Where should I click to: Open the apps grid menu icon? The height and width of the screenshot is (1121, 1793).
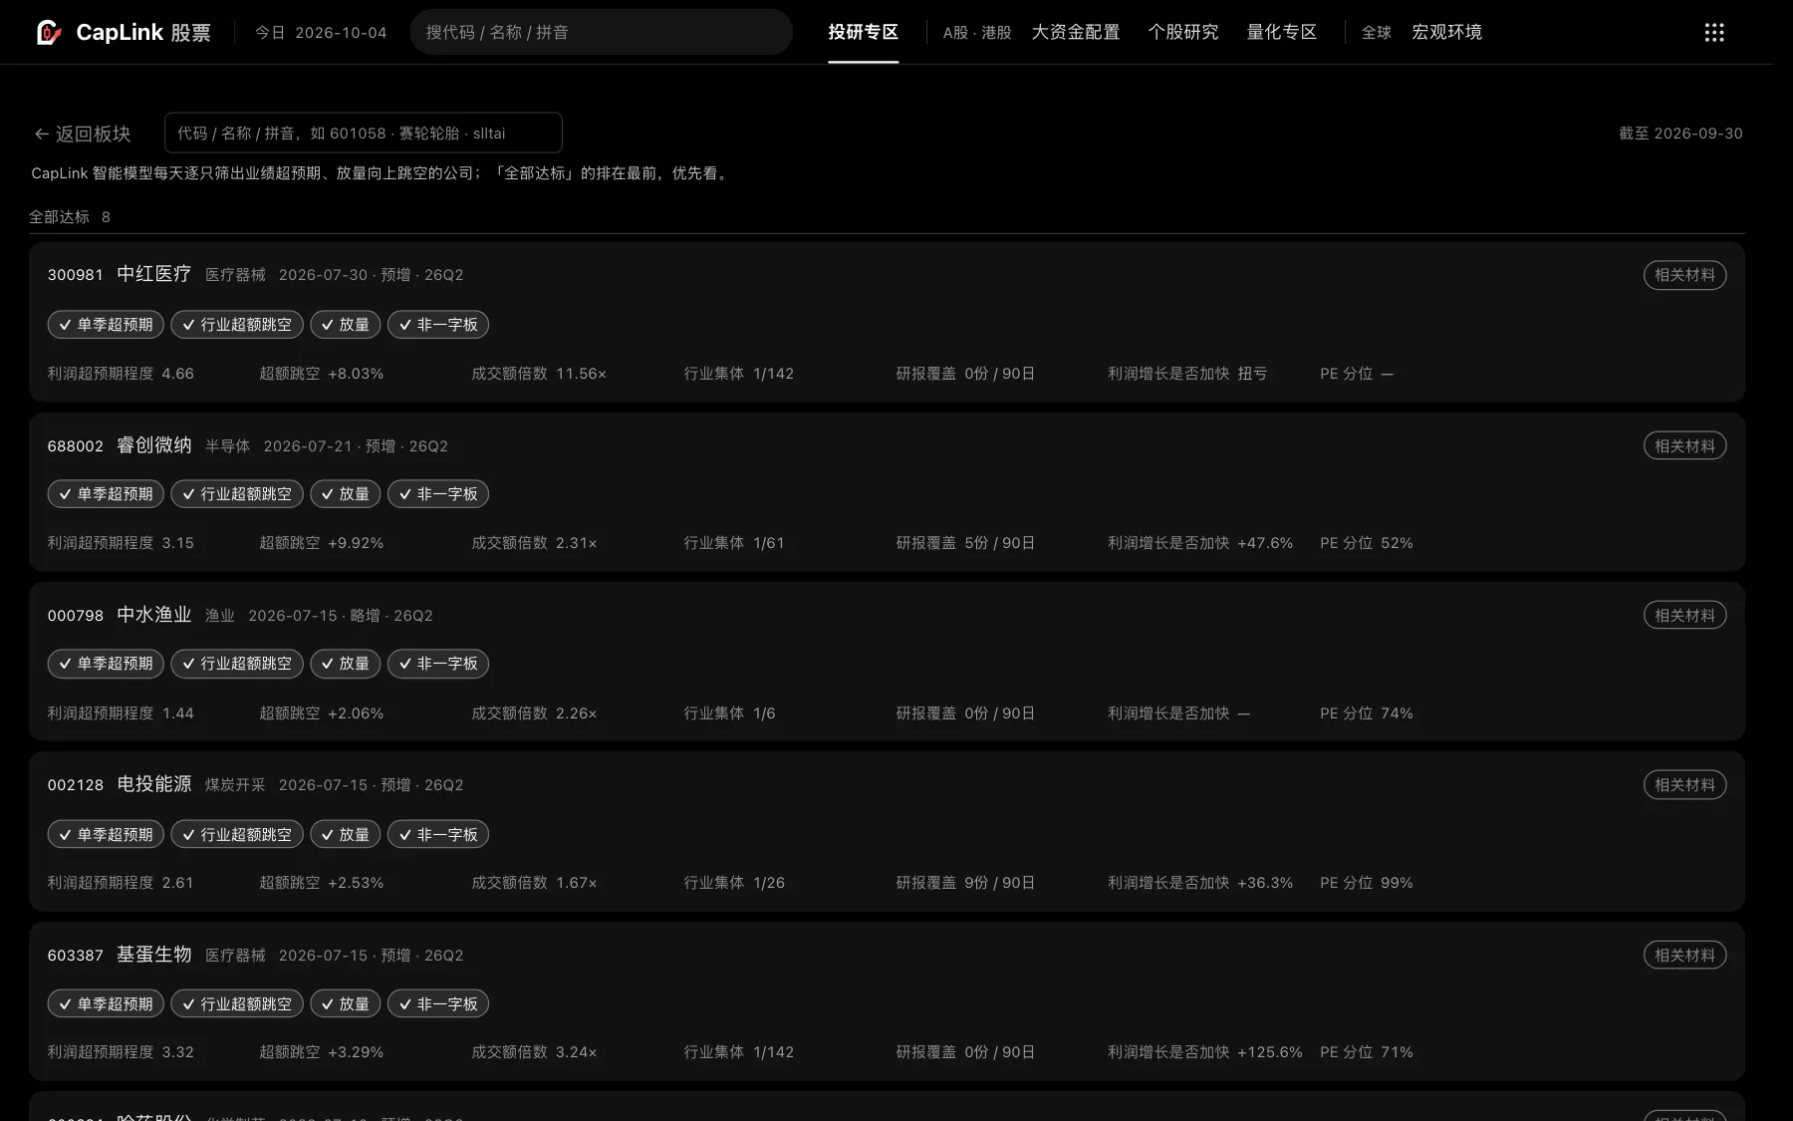click(x=1713, y=33)
